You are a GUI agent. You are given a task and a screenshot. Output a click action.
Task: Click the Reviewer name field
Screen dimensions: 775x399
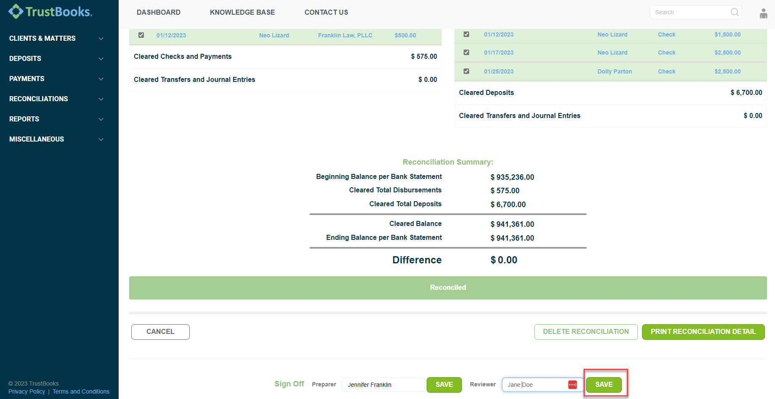pyautogui.click(x=543, y=385)
